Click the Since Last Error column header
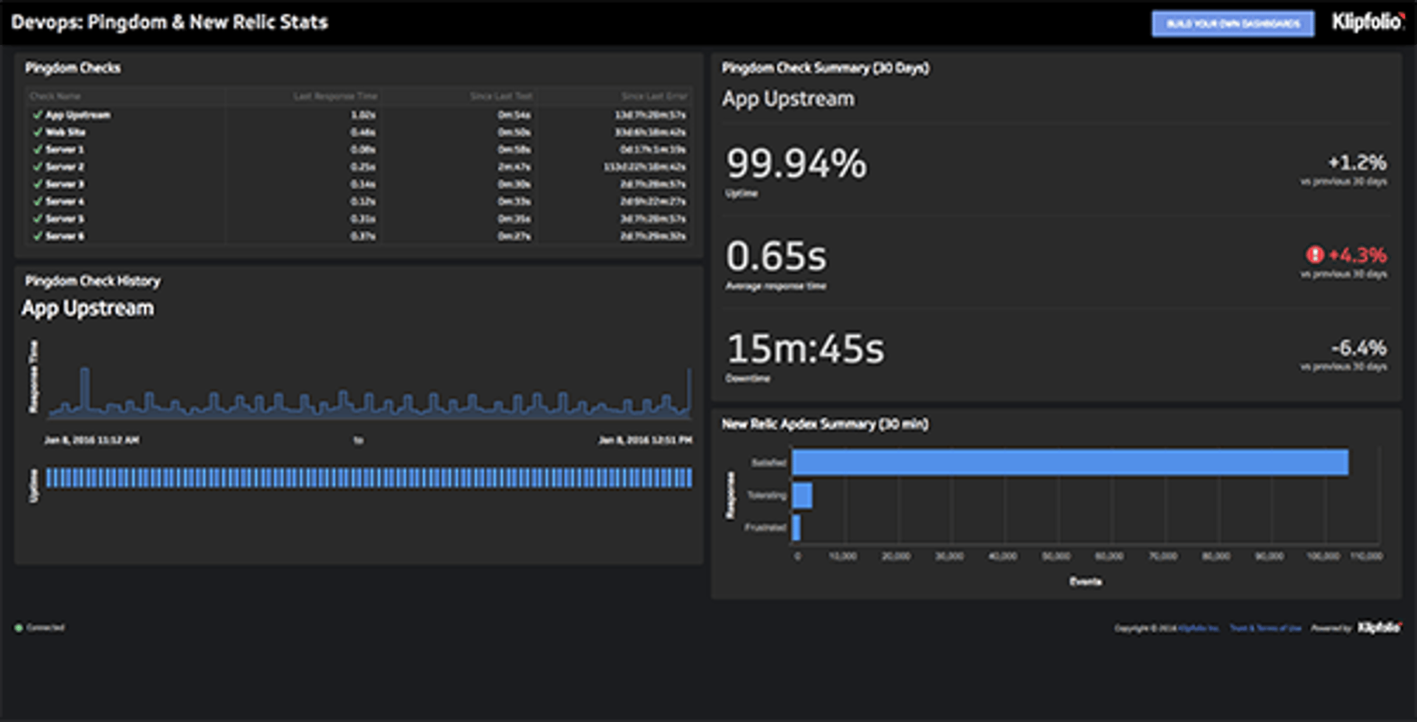This screenshot has width=1417, height=722. click(654, 96)
